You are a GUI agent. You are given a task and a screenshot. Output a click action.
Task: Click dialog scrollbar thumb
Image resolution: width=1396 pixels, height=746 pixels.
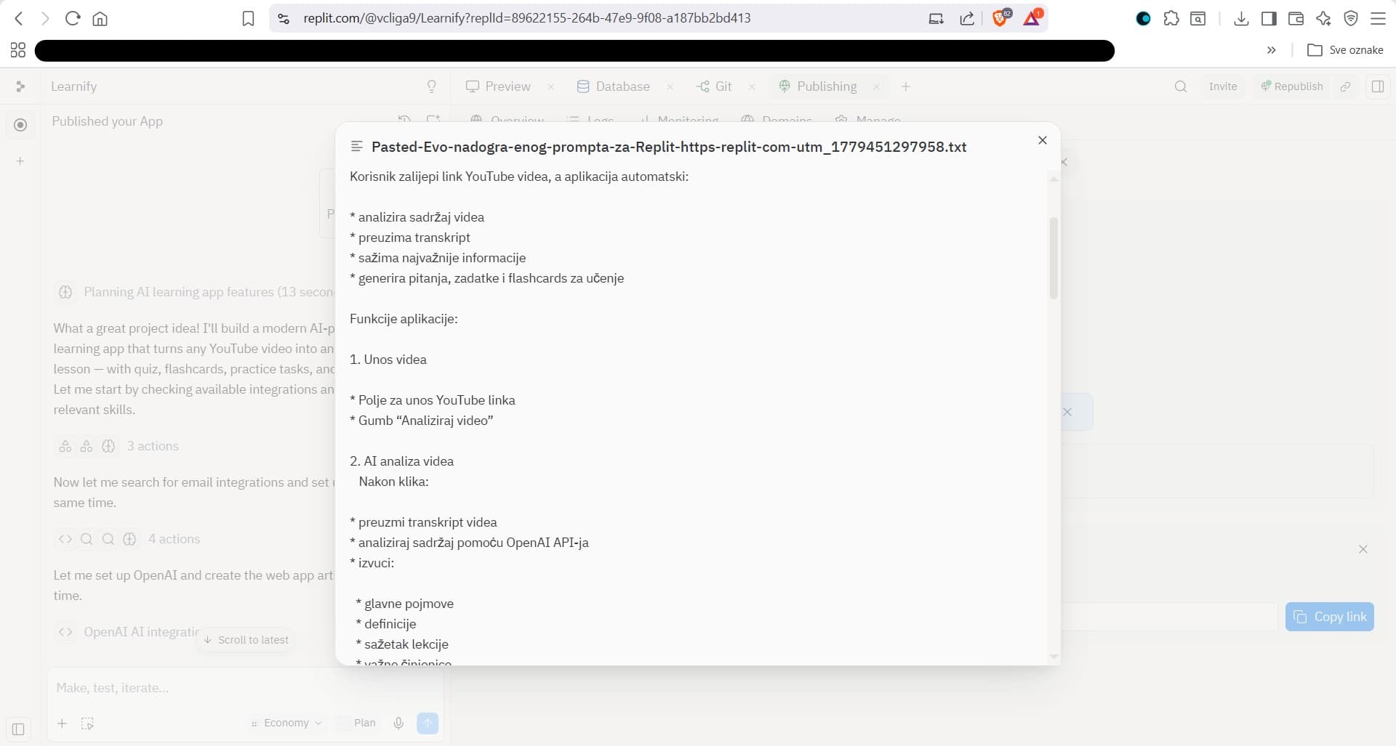click(x=1054, y=258)
